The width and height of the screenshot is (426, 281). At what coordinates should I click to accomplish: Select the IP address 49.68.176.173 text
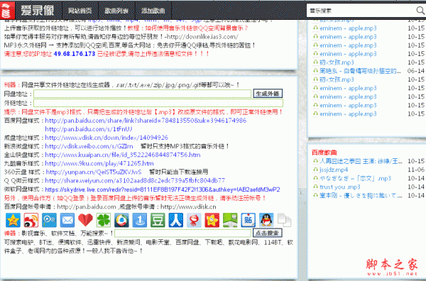point(75,54)
